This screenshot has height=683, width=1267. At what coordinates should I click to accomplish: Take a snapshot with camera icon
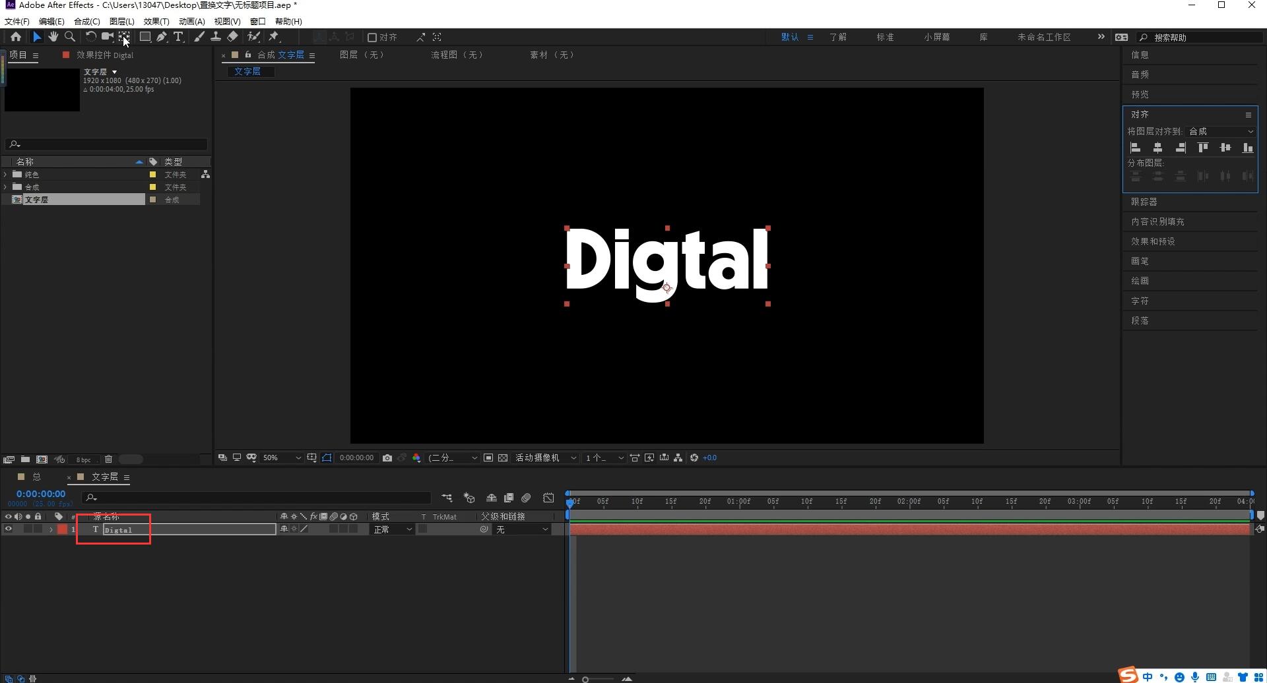pyautogui.click(x=387, y=458)
